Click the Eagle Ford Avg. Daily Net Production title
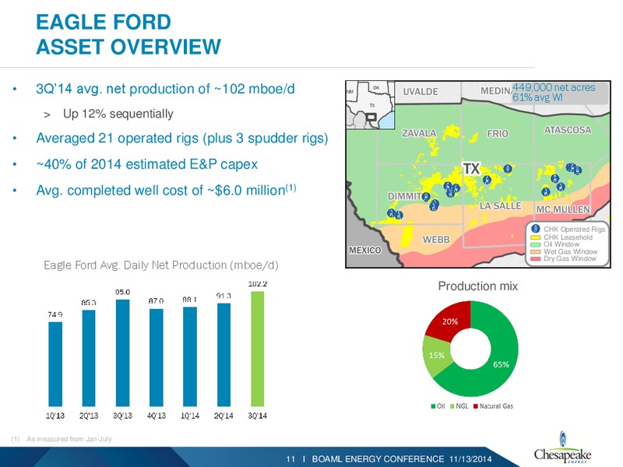 tap(161, 265)
